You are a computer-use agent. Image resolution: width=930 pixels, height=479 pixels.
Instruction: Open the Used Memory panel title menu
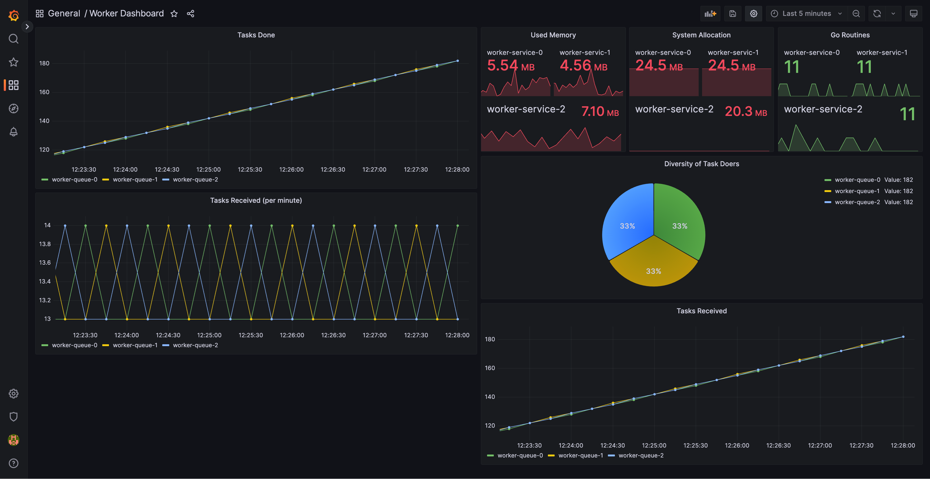coord(553,35)
